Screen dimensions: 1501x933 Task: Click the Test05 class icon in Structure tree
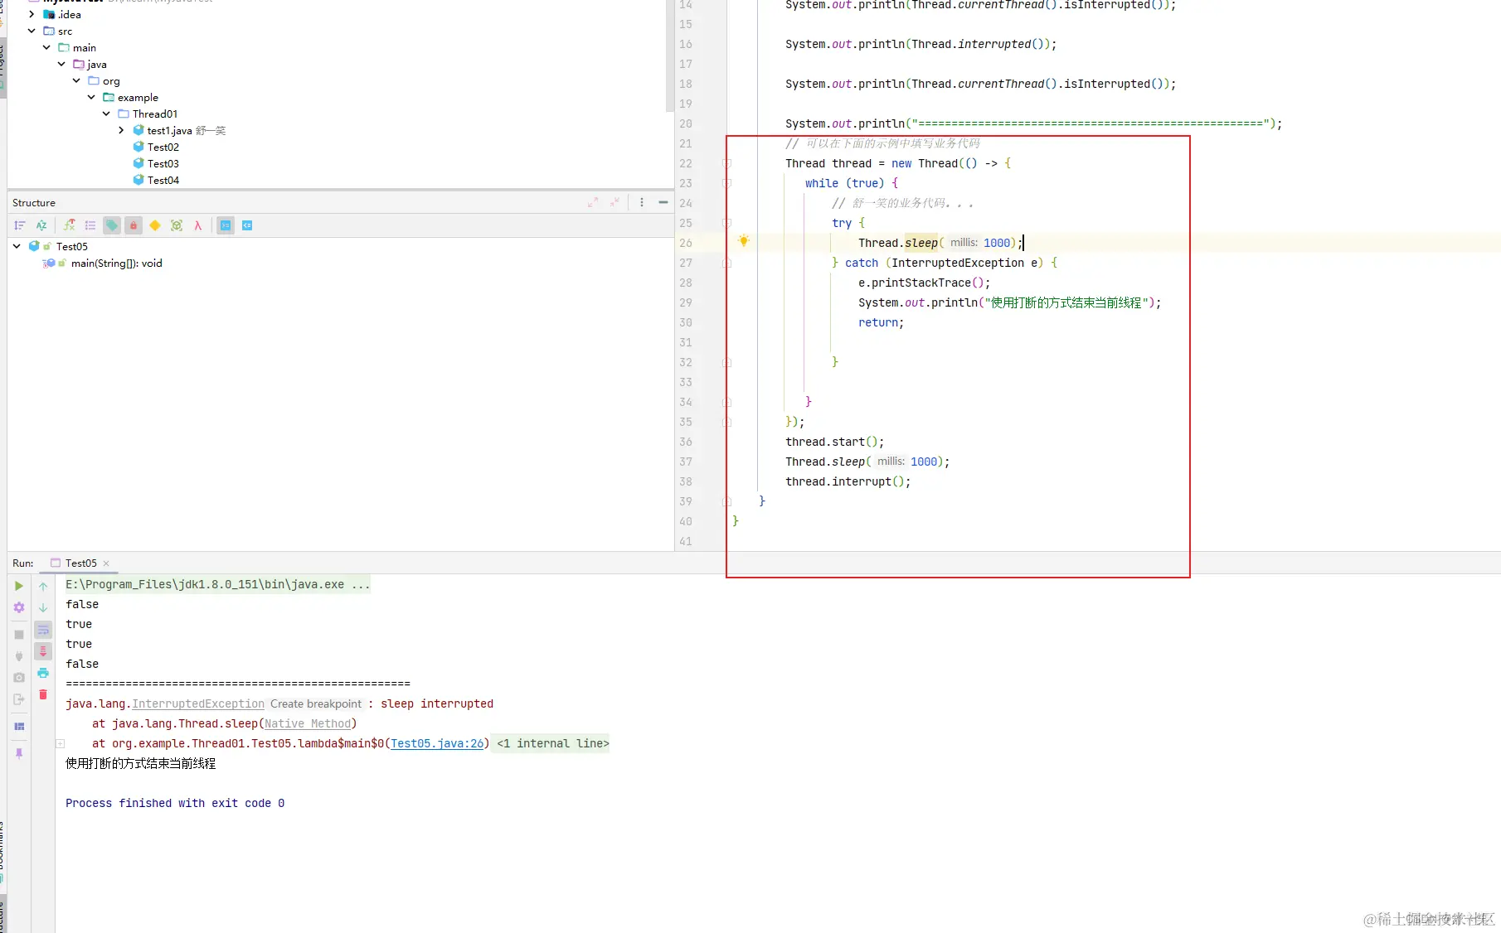(x=34, y=246)
